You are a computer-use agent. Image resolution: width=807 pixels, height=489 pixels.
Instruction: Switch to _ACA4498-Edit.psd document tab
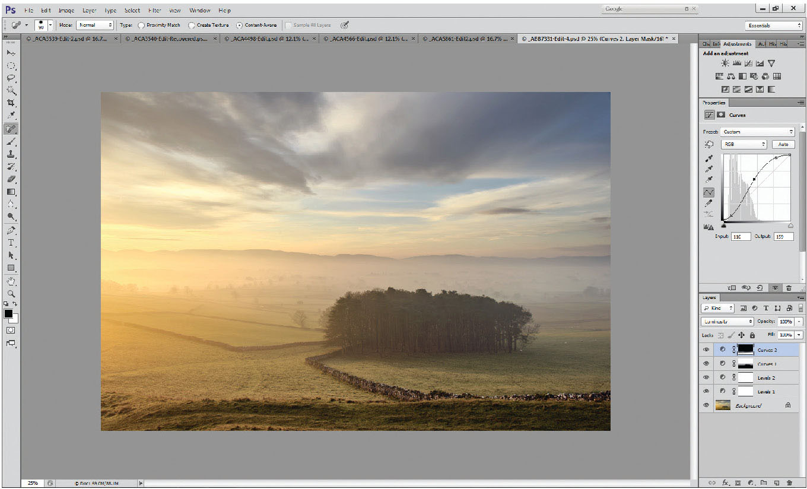pyautogui.click(x=270, y=38)
